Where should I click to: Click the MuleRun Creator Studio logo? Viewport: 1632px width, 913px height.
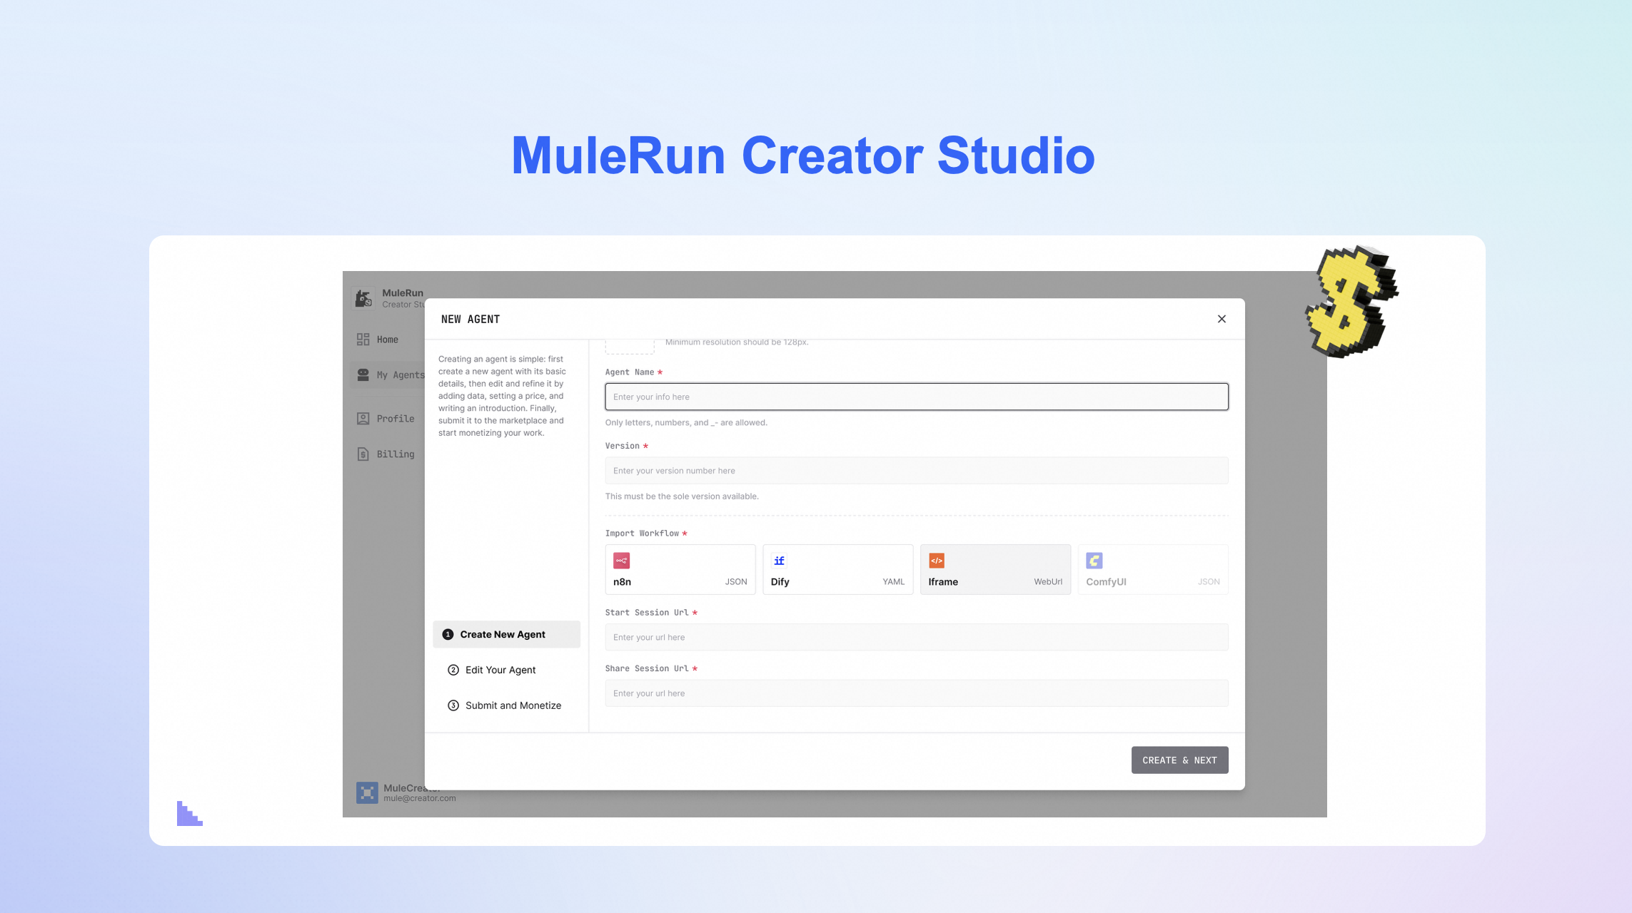click(364, 297)
